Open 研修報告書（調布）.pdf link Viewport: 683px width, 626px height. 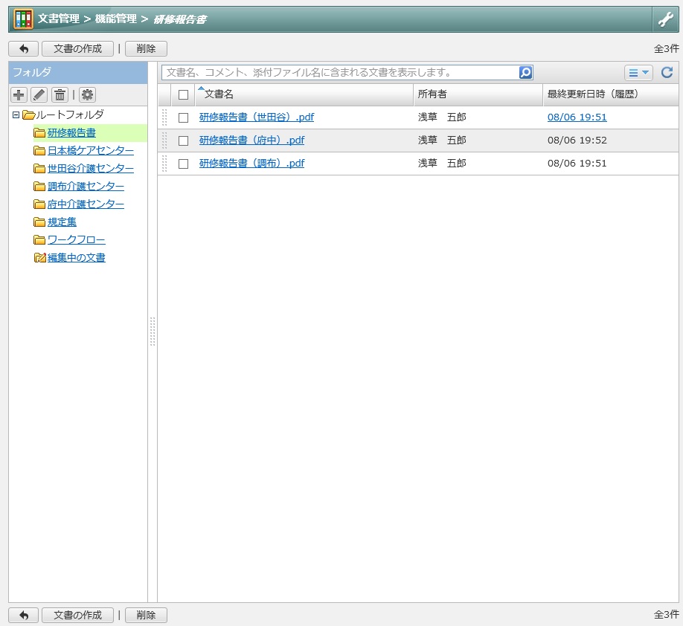pos(251,164)
